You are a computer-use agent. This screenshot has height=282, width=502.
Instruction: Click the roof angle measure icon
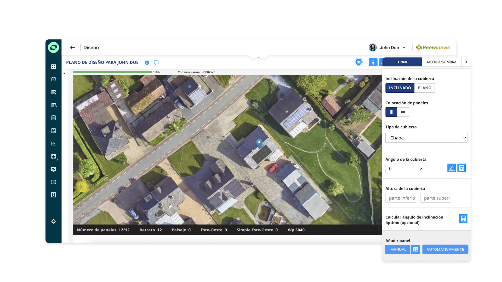(451, 168)
